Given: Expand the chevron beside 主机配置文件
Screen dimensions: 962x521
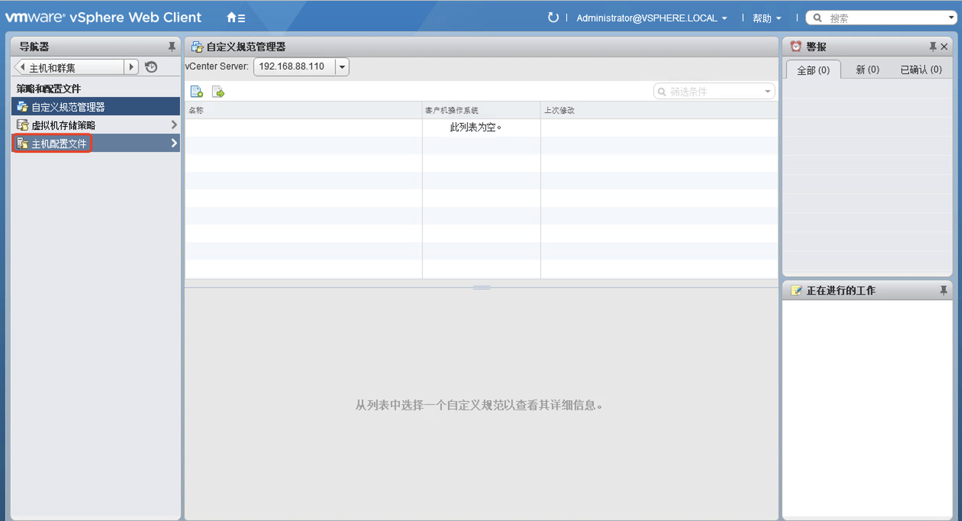Looking at the screenshot, I should (174, 143).
